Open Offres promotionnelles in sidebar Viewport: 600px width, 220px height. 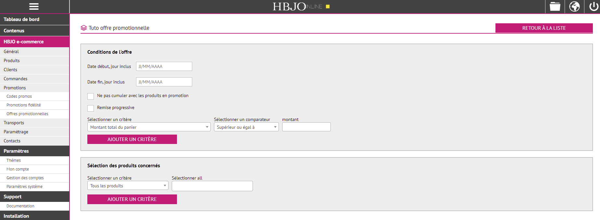pos(27,114)
